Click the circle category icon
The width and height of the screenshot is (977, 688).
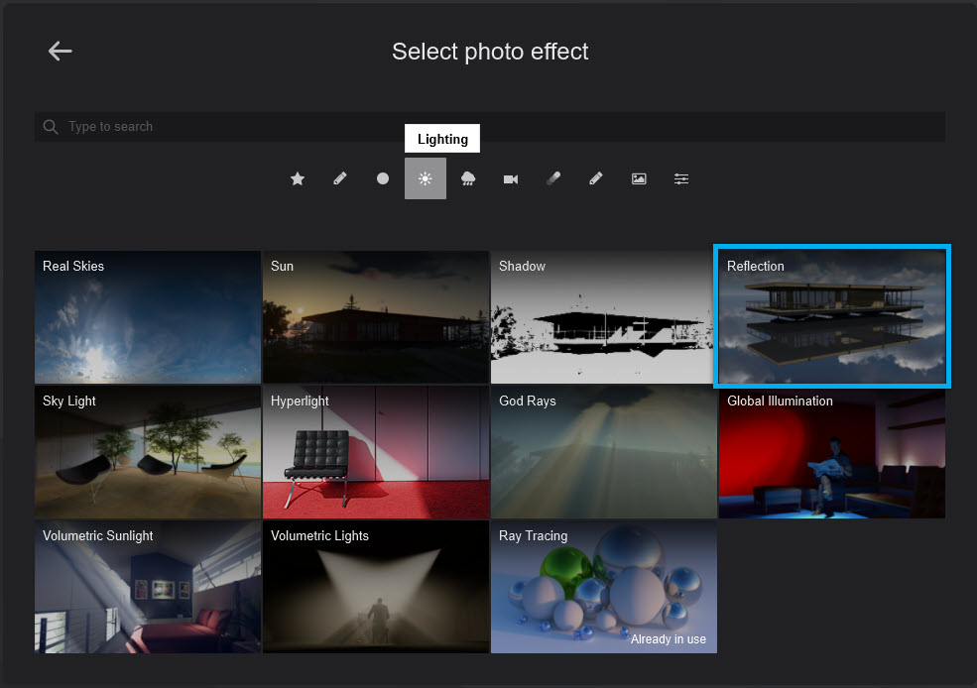[382, 178]
